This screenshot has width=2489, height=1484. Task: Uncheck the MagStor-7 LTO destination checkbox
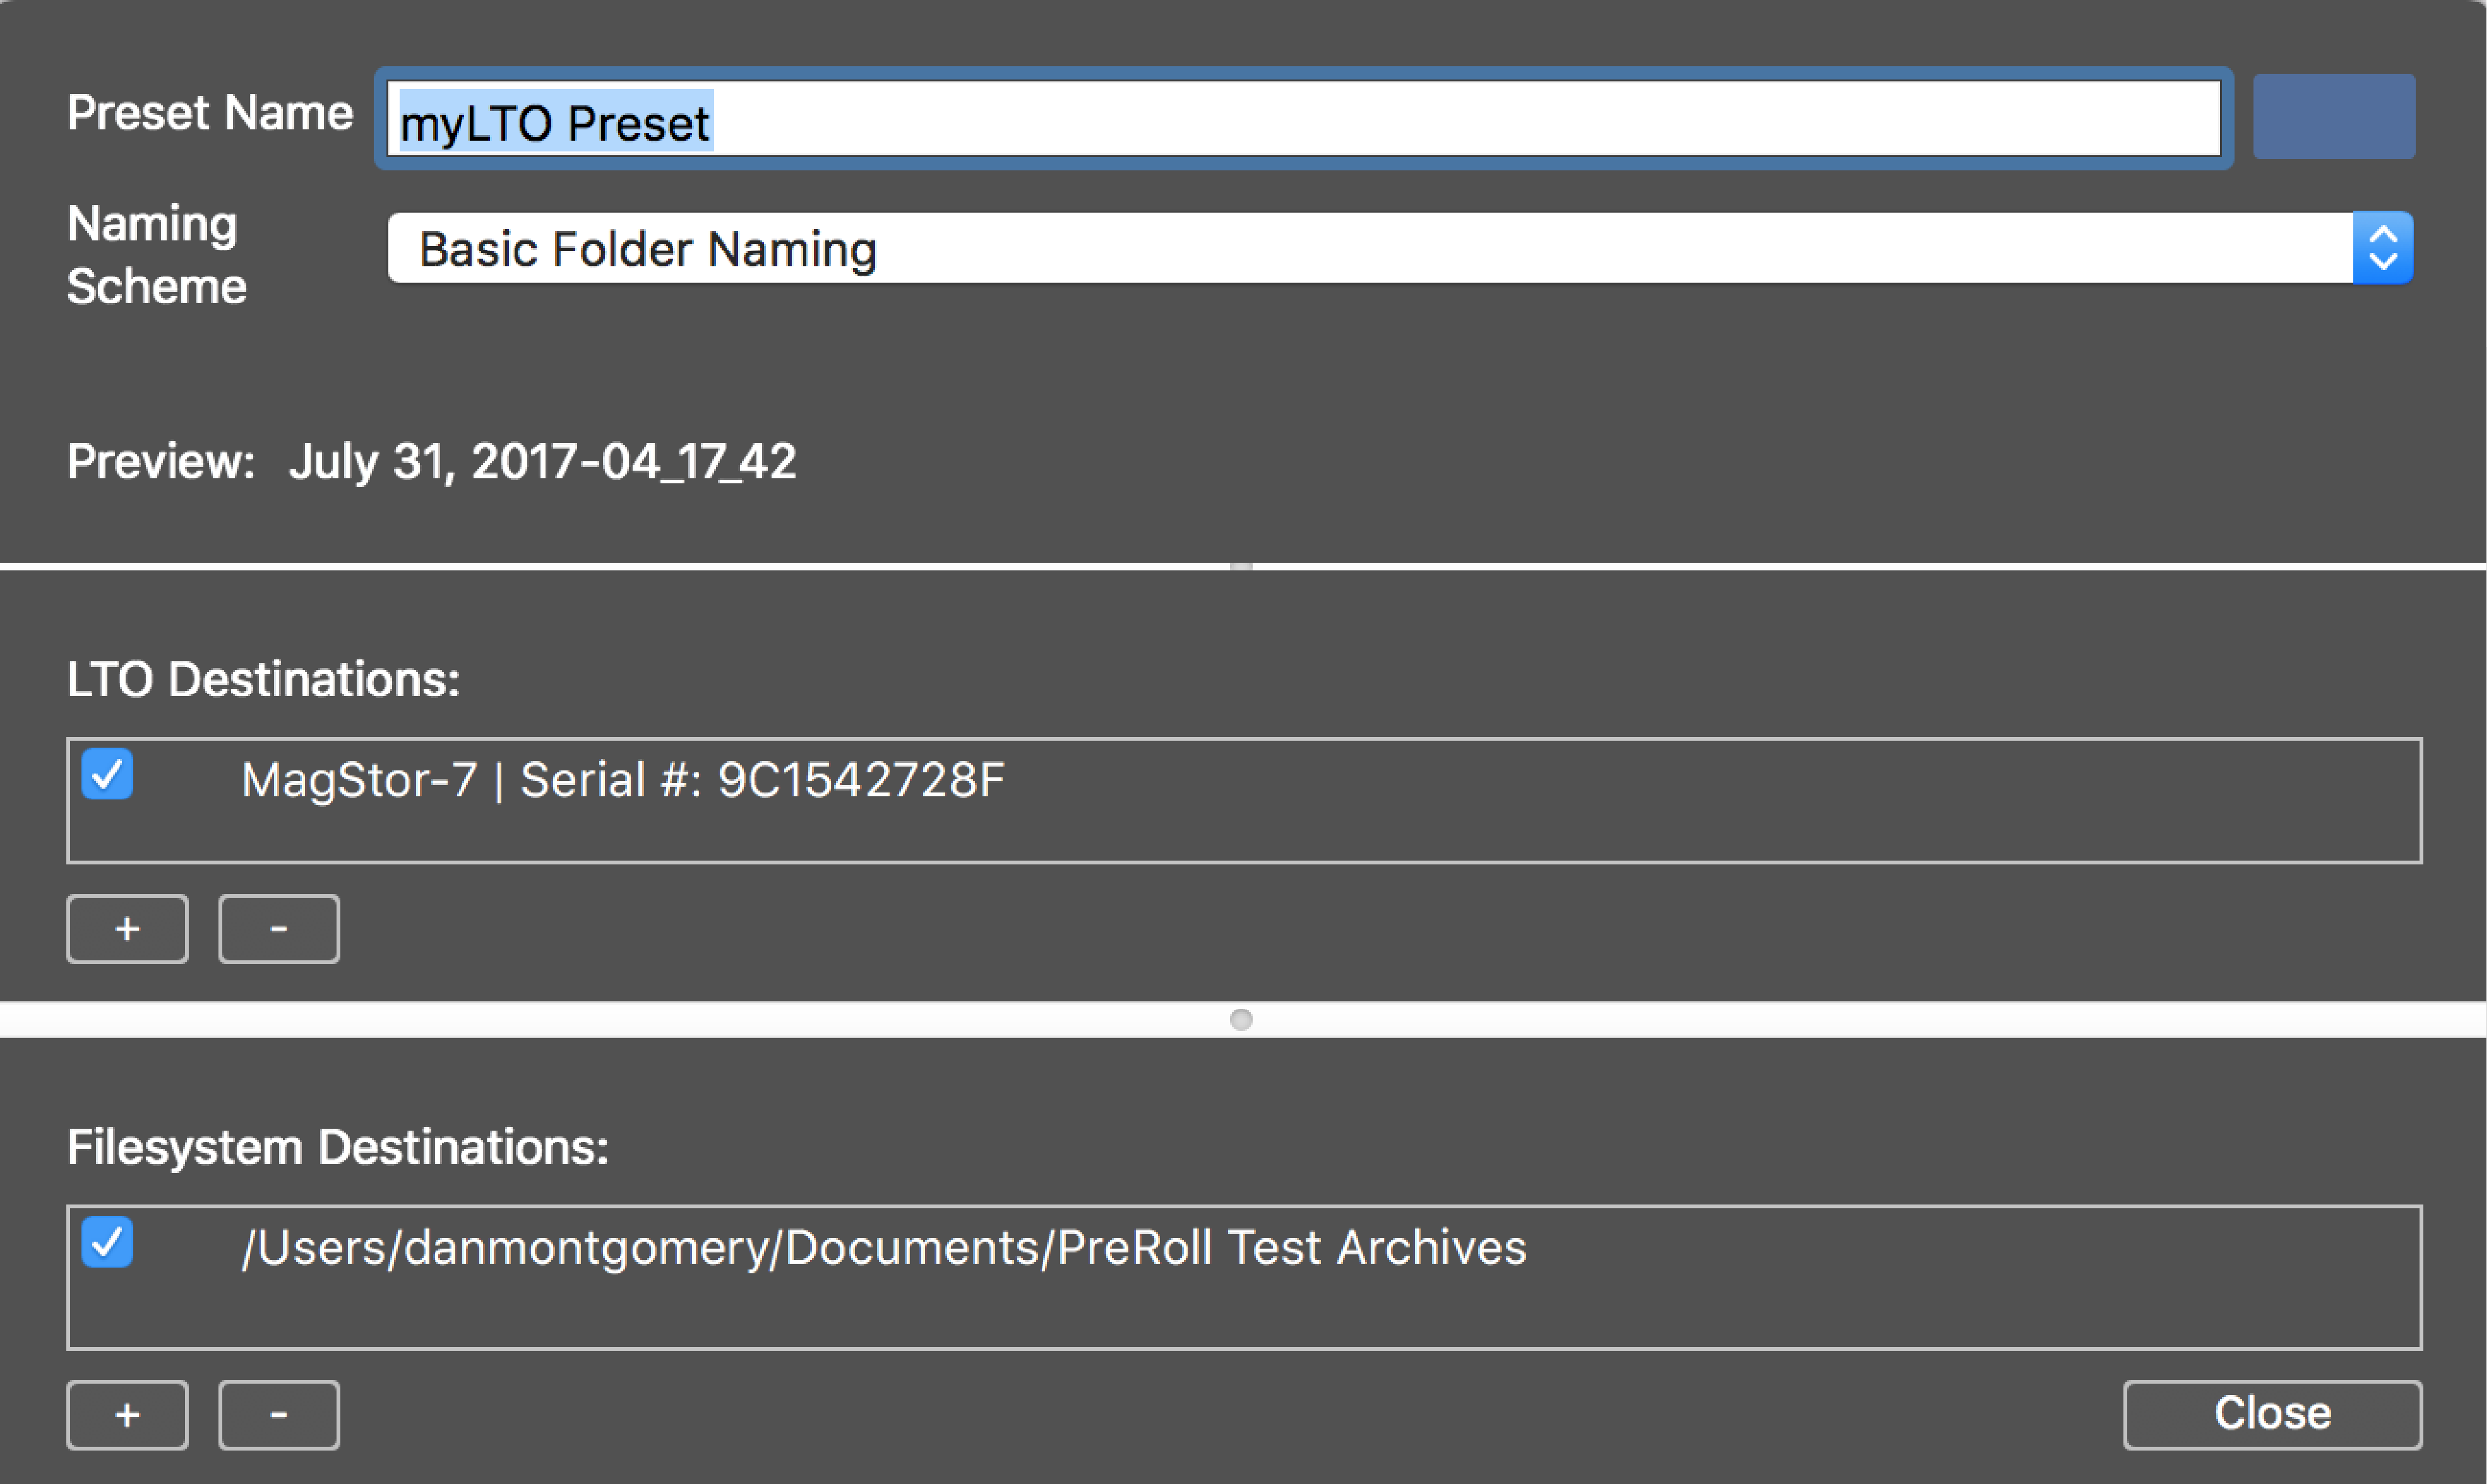pos(107,774)
